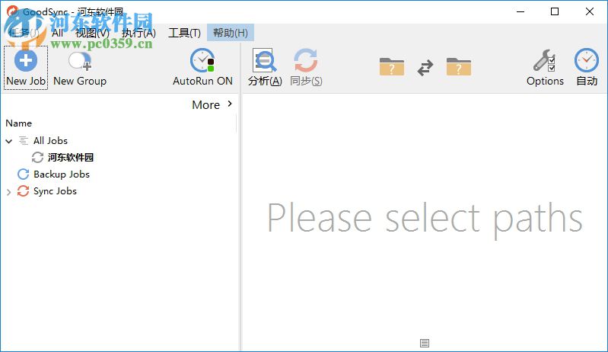Select the right folder path
The image size is (608, 352).
(458, 67)
